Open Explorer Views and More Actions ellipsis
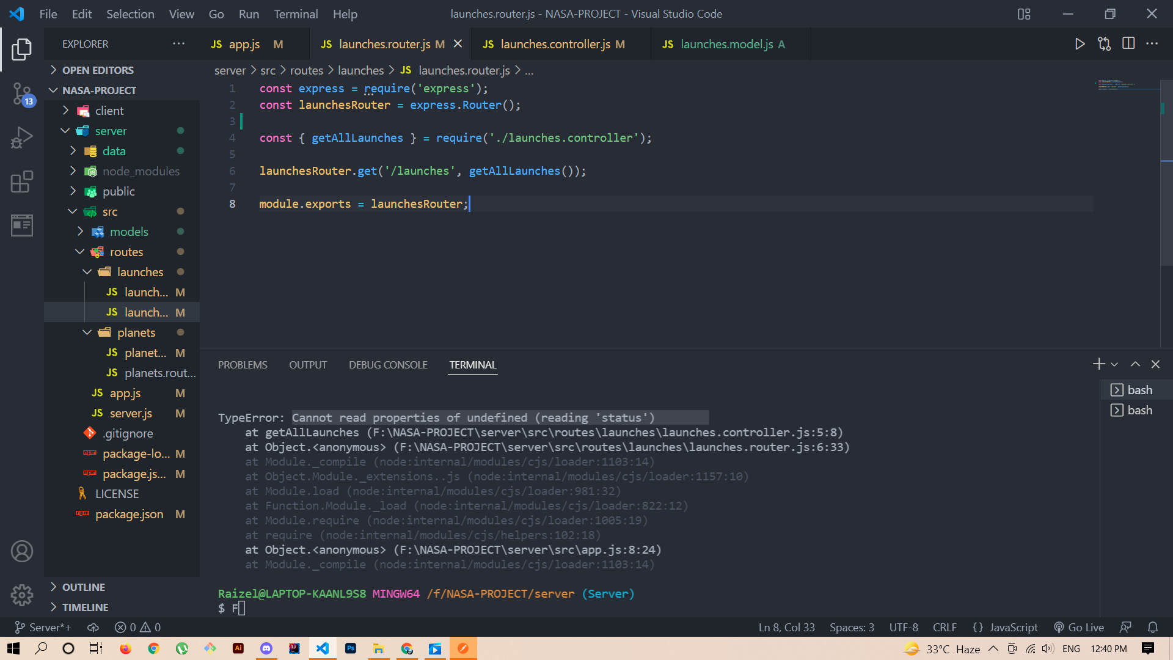 (178, 44)
